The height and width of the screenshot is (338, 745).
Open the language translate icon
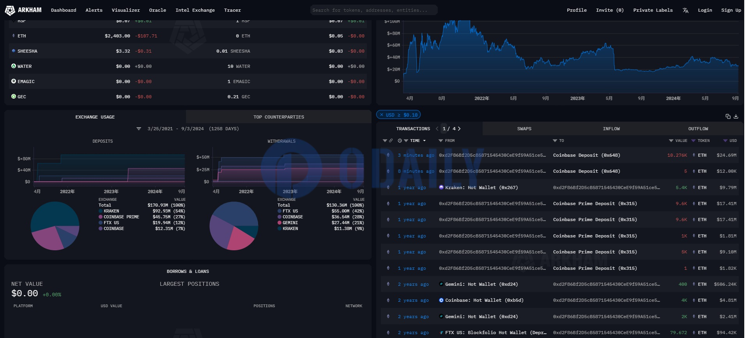(x=685, y=11)
